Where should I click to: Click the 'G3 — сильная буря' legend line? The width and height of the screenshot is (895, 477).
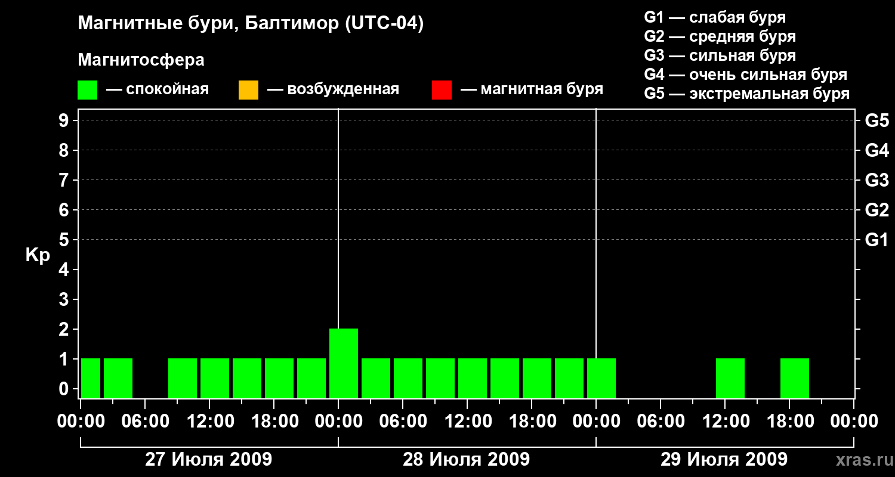[x=720, y=55]
